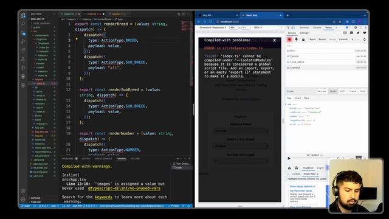The image size is (389, 219).
Task: Go back in the browser
Action: coord(199,22)
